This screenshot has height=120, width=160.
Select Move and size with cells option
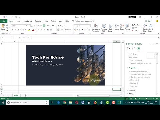130,71
